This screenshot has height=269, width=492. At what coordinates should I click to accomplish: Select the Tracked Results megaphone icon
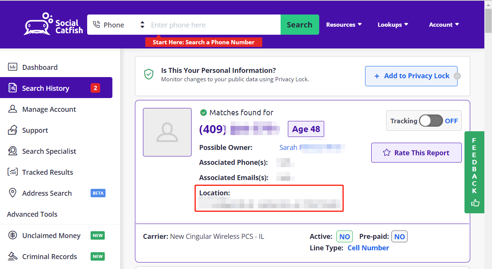click(x=13, y=172)
